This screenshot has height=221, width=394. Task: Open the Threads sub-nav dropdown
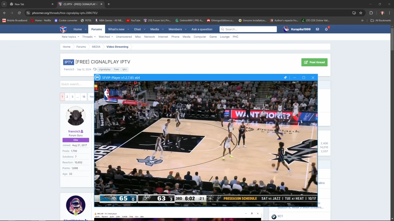tap(94, 37)
